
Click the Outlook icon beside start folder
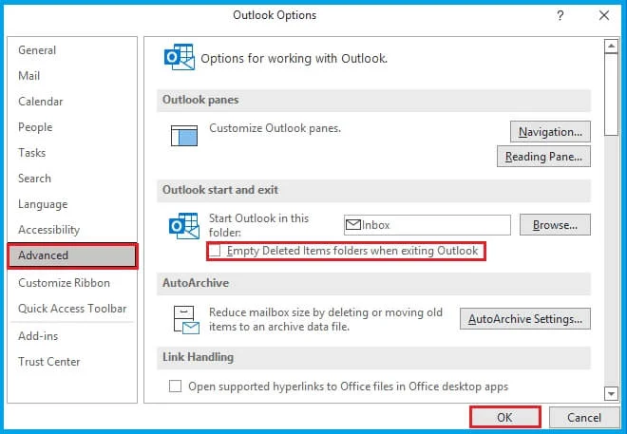coord(184,226)
